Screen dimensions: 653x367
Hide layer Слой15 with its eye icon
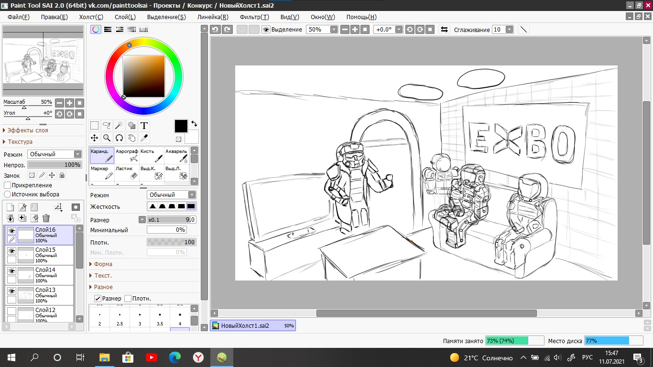11,251
